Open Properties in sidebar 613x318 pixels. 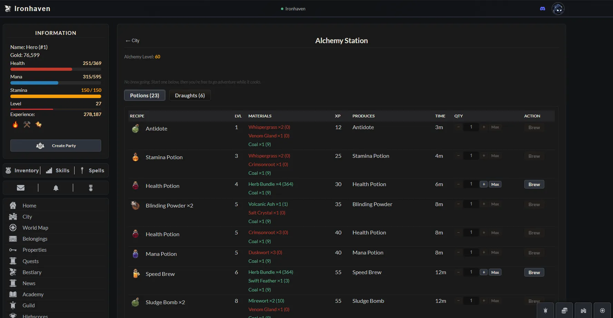(x=56, y=250)
